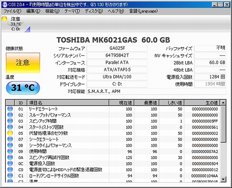The height and width of the screenshot is (188, 232).
Task: Click raw value 0000000005FF
Action: click(205, 121)
